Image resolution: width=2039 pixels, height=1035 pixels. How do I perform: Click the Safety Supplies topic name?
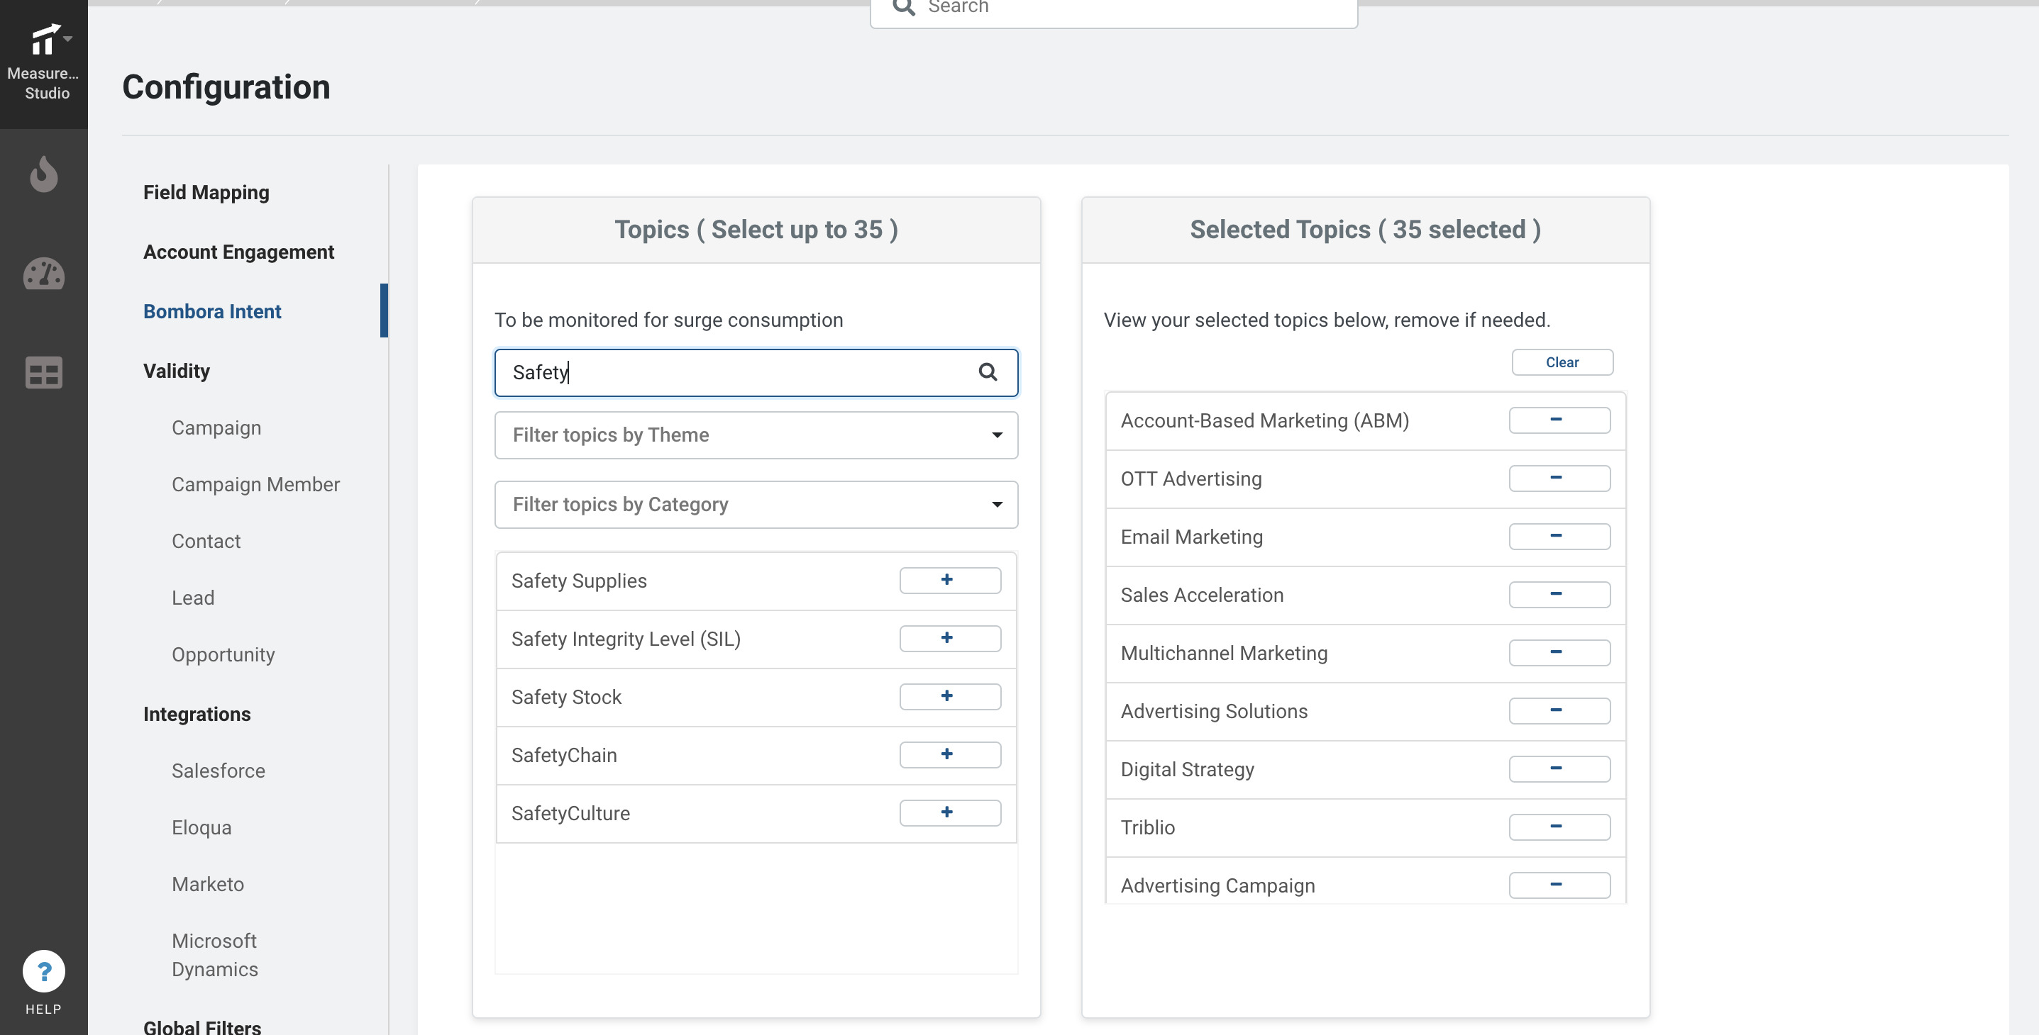(x=579, y=581)
